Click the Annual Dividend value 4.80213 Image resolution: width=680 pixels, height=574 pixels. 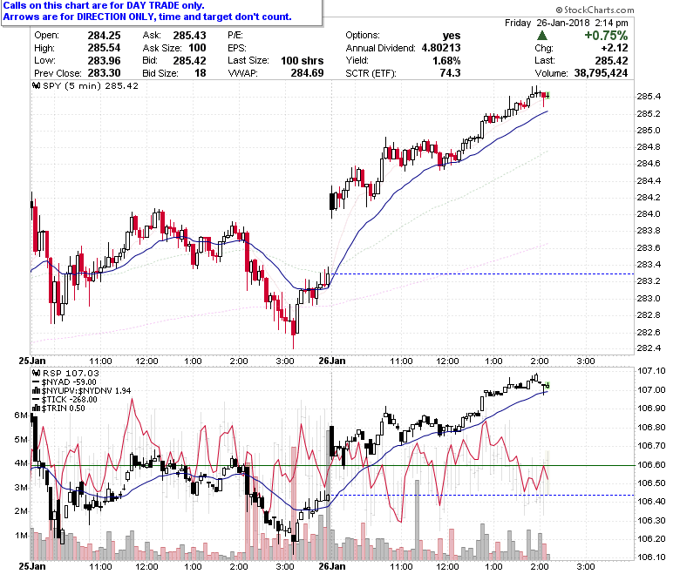pyautogui.click(x=441, y=48)
